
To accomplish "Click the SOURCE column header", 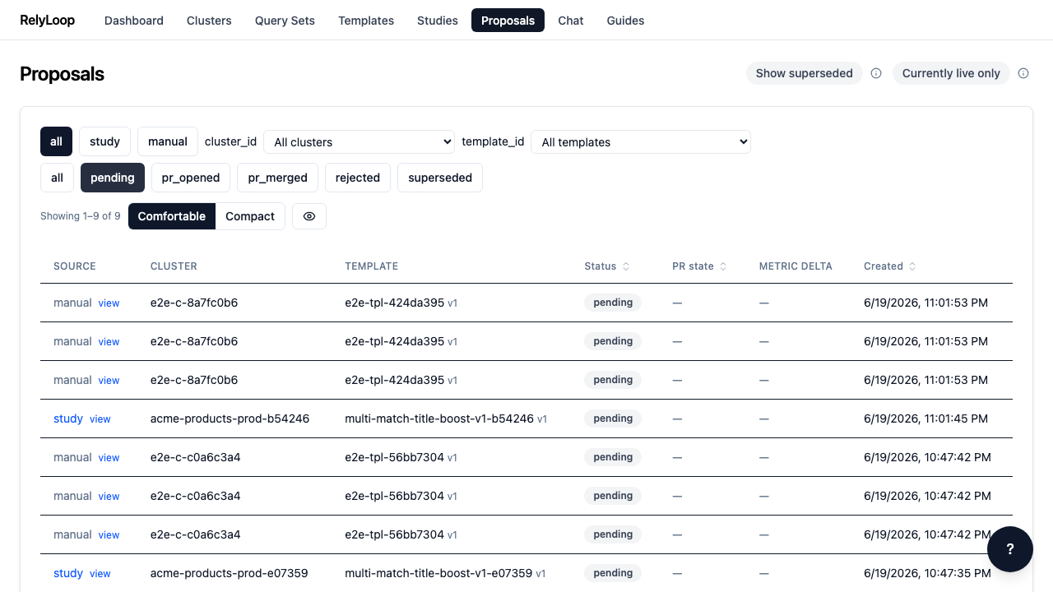I will pos(75,266).
